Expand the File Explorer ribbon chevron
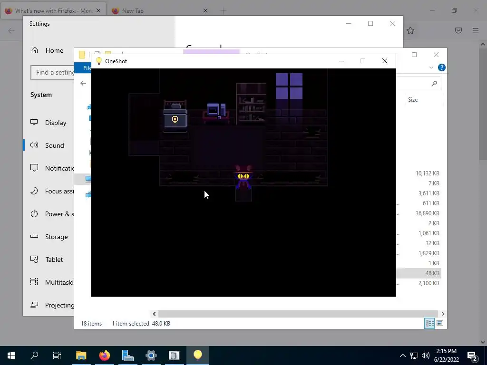Viewport: 487px width, 365px height. [431, 67]
